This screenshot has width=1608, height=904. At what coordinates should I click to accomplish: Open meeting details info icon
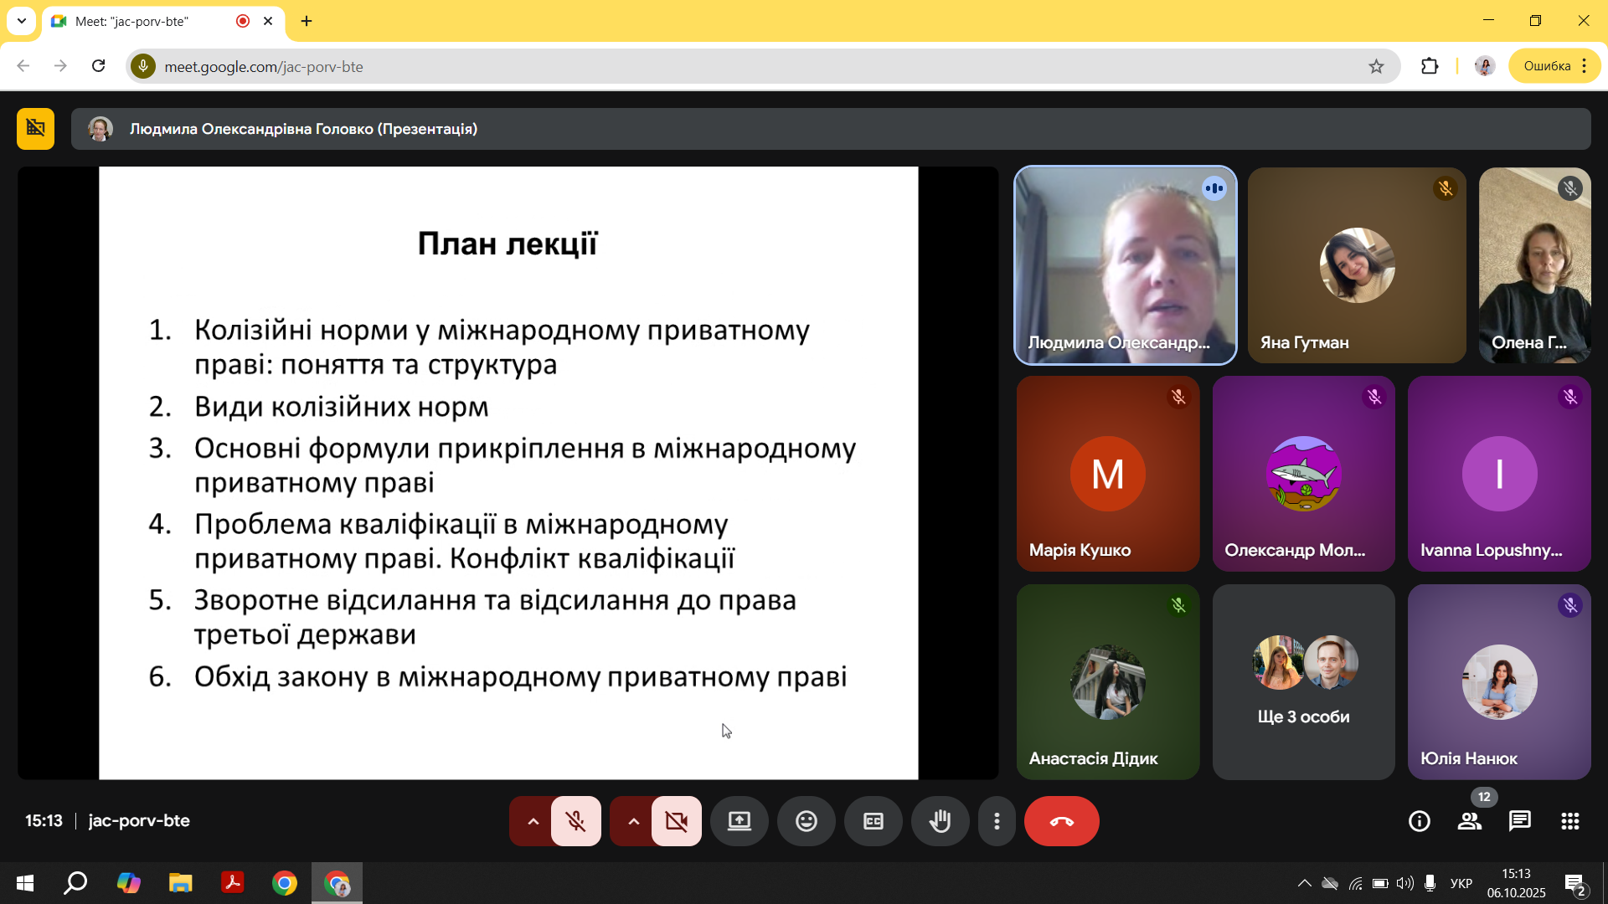[1419, 821]
